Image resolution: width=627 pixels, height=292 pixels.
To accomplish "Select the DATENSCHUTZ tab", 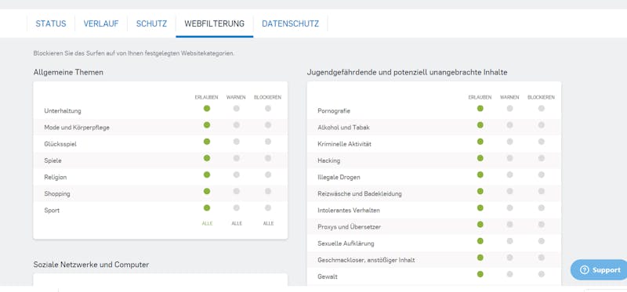I will tap(290, 23).
